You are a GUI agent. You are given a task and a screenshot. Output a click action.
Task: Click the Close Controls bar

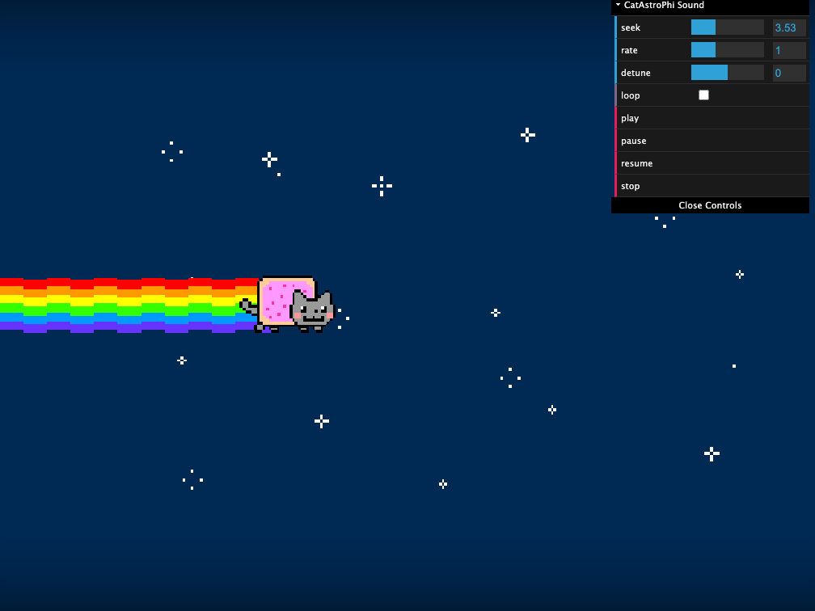point(710,205)
